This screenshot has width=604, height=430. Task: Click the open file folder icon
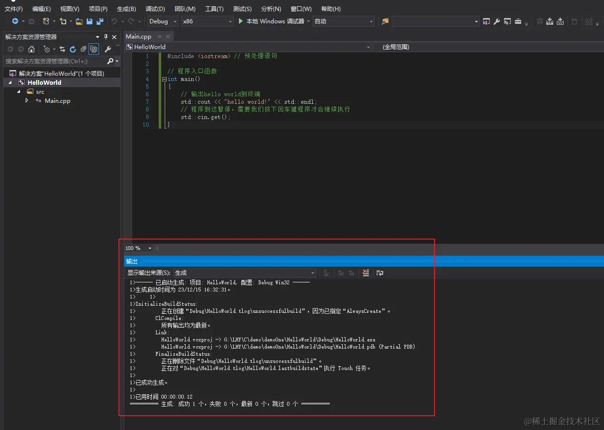79,21
